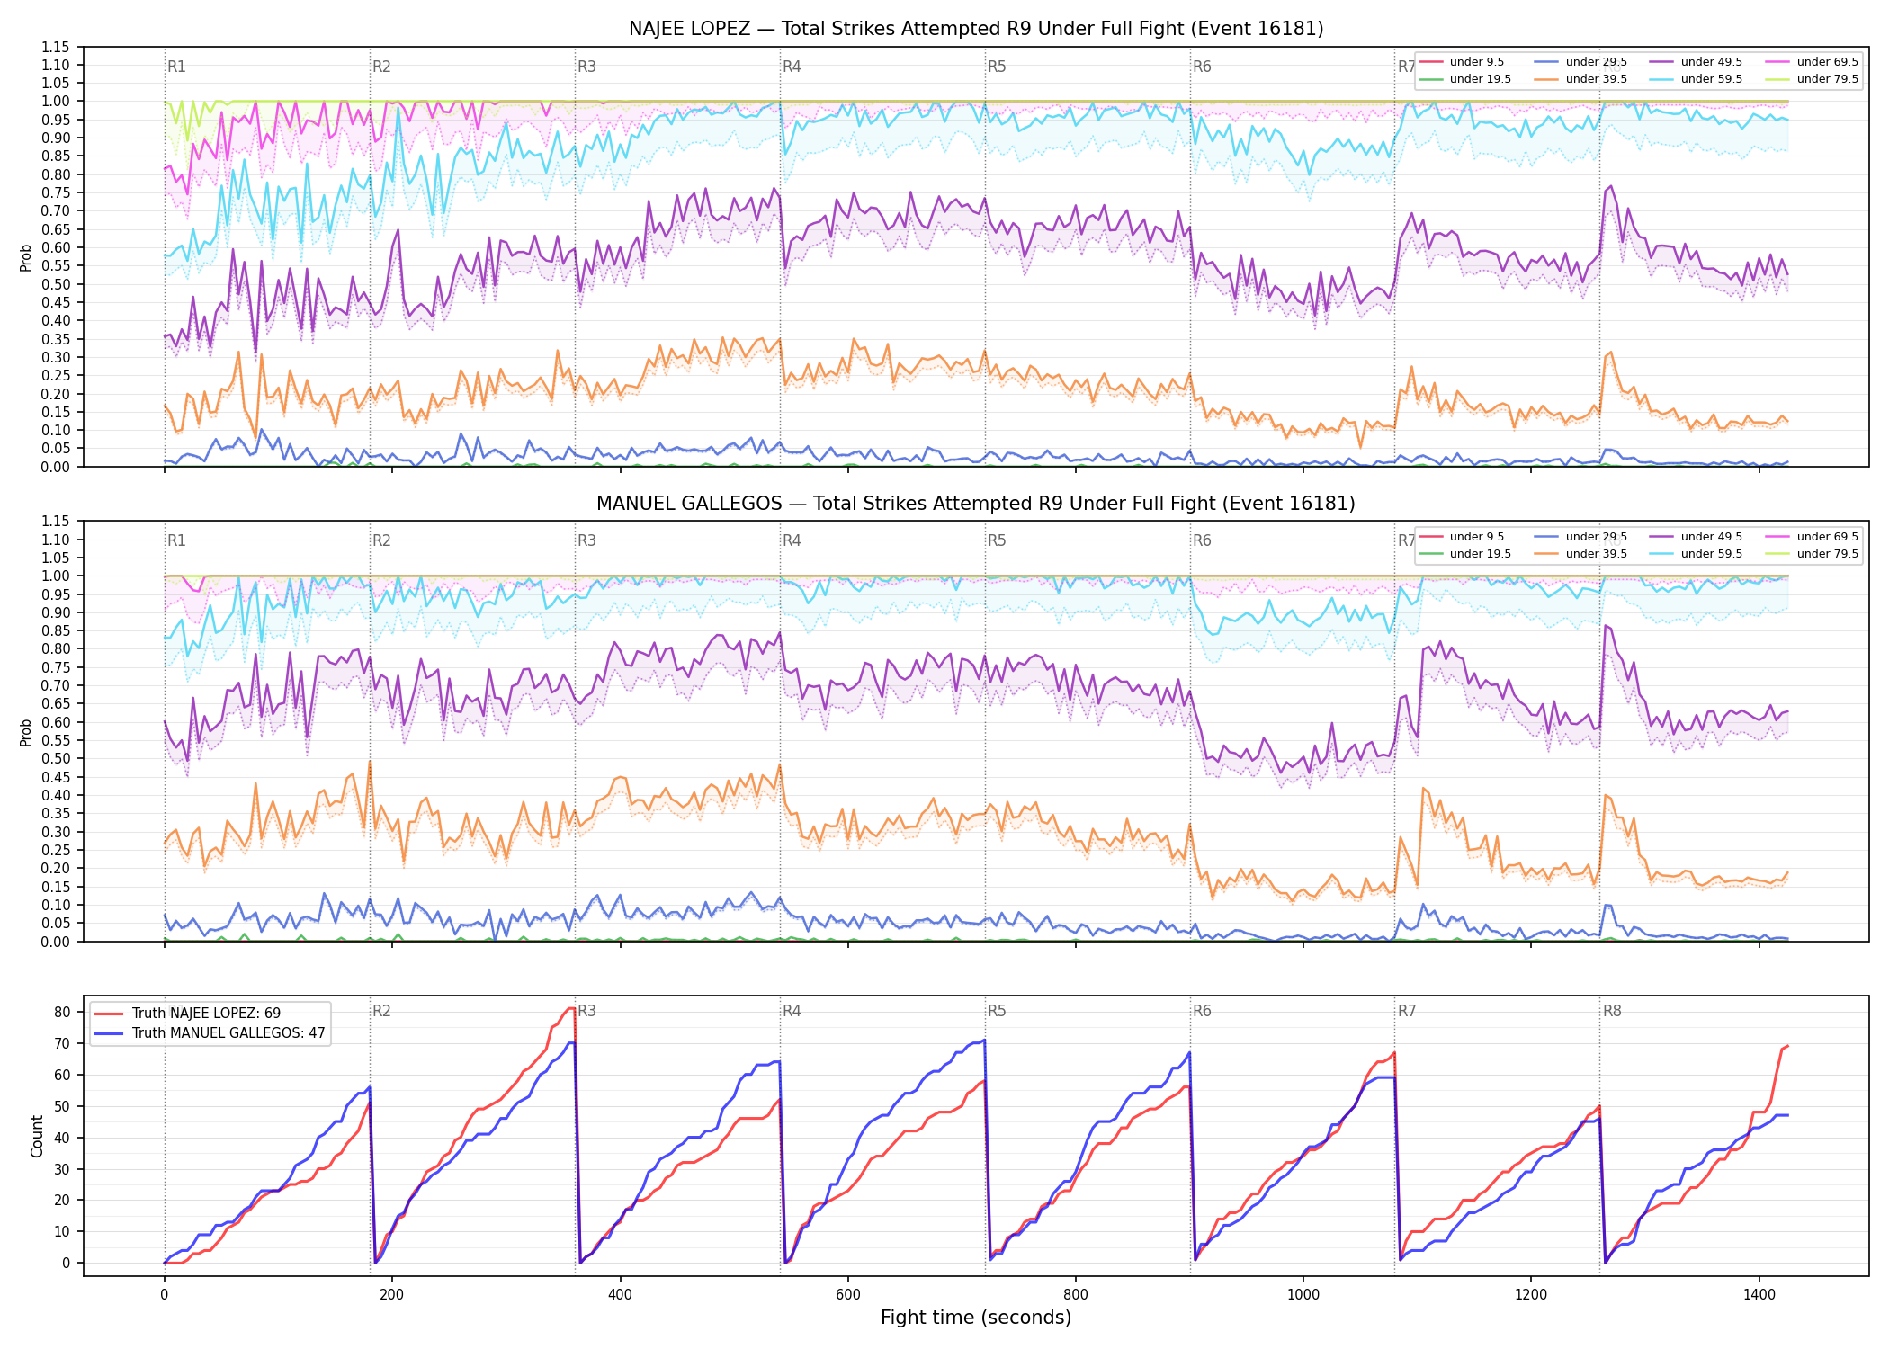Click the NAJEE LOPEZ chart title
Screen dimensions: 1889x1349
[976, 29]
